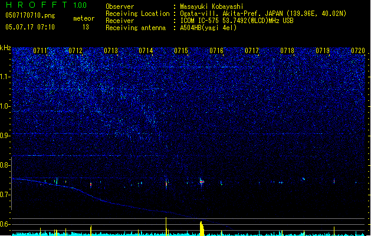The height and width of the screenshot is (236, 371).
Task: Click the 1.1 frequency axis label
Action: click(5, 77)
